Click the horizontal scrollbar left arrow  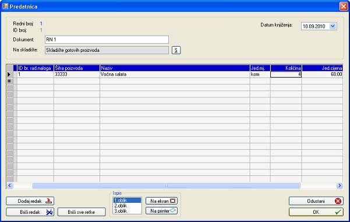(x=9, y=186)
